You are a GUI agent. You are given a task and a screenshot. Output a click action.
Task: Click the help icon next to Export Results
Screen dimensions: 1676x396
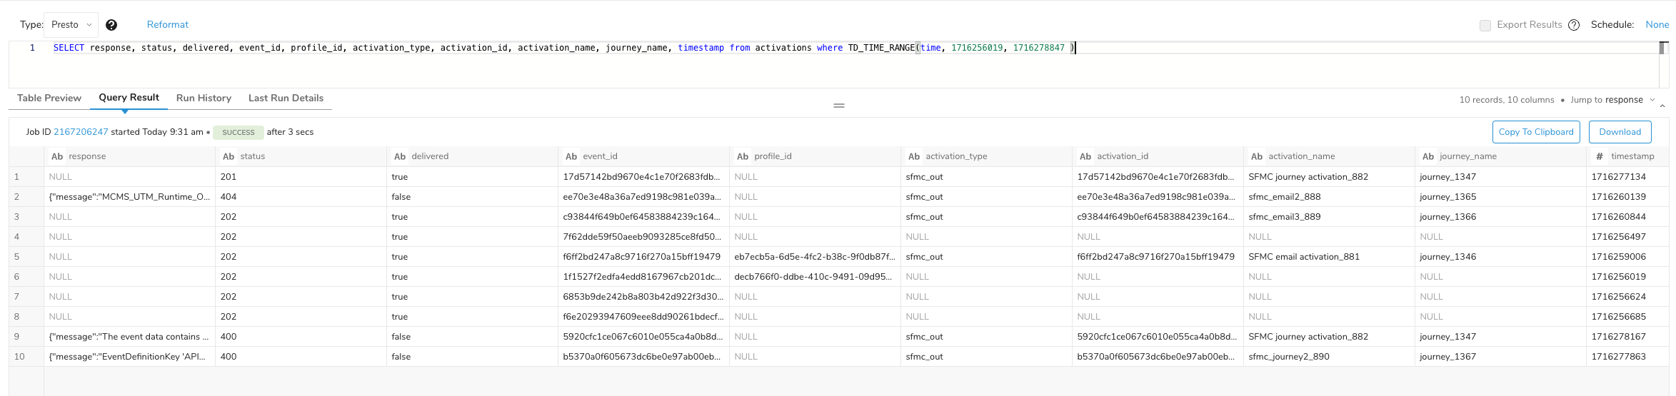click(1574, 25)
